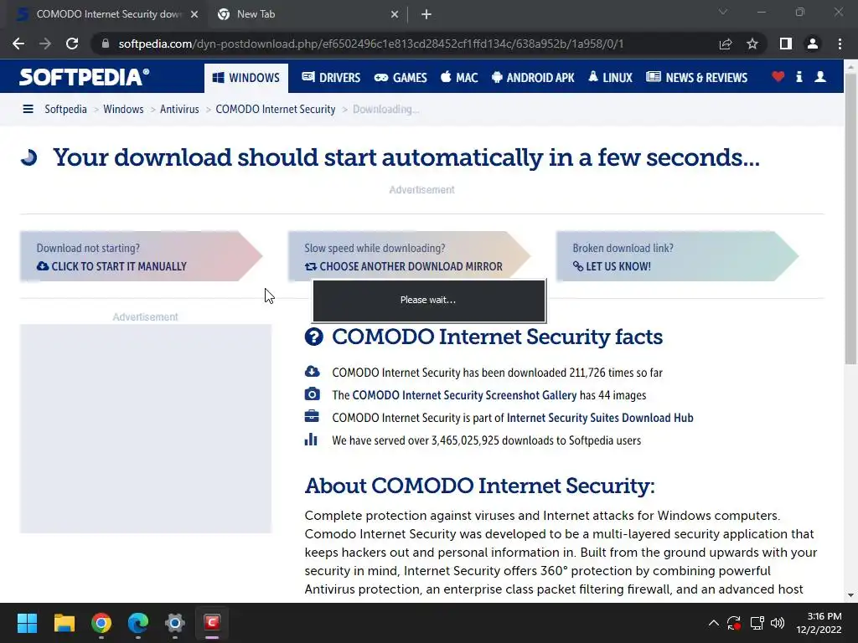This screenshot has height=643, width=858.
Task: Open Internet Security Suites Download Hub link
Action: (600, 418)
